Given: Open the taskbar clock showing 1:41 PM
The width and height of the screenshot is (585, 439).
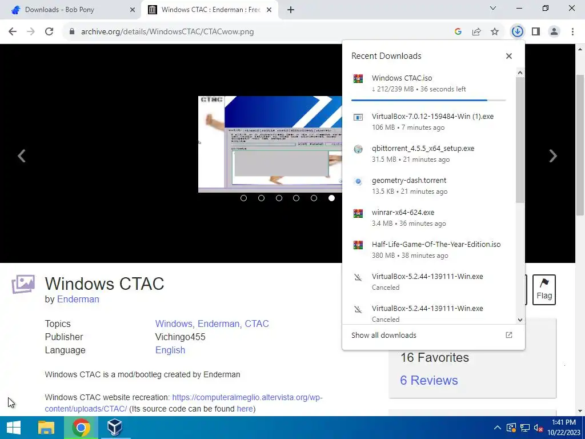Looking at the screenshot, I should click(564, 428).
